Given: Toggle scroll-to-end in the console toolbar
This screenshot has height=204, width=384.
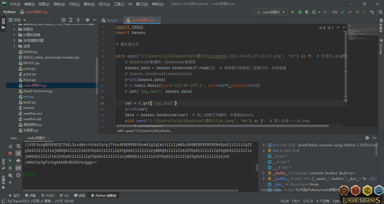Looking at the screenshot, I should pos(18,153).
